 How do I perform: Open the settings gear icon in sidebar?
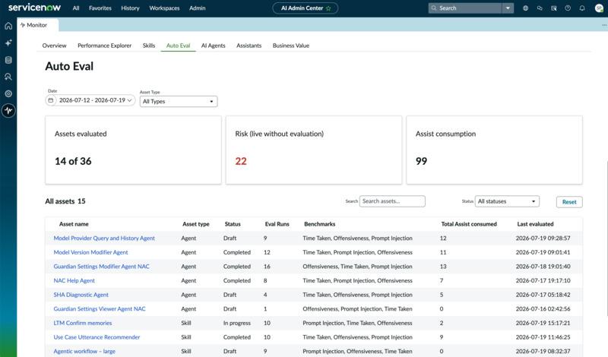[8, 93]
